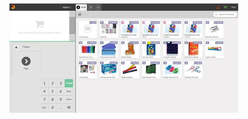The width and height of the screenshot is (248, 119).
Task: Click numpad key 9
Action: pos(60,99)
